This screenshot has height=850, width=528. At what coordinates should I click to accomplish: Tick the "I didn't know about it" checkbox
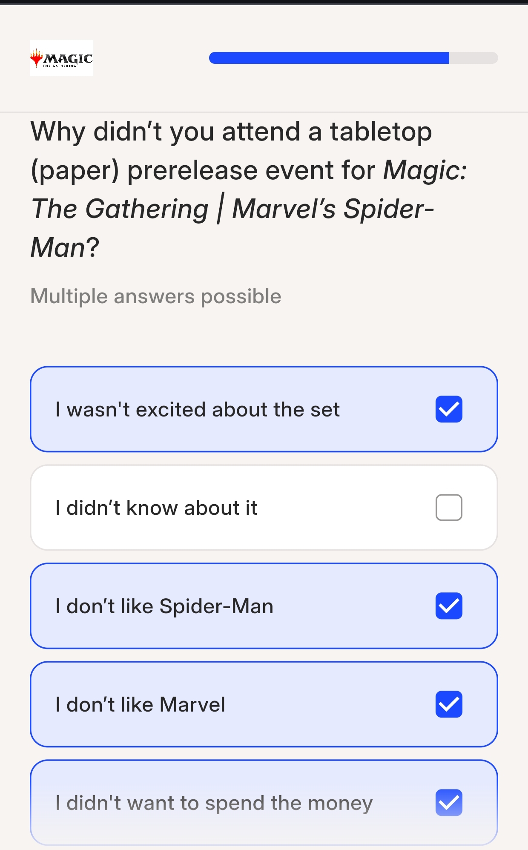click(x=449, y=508)
